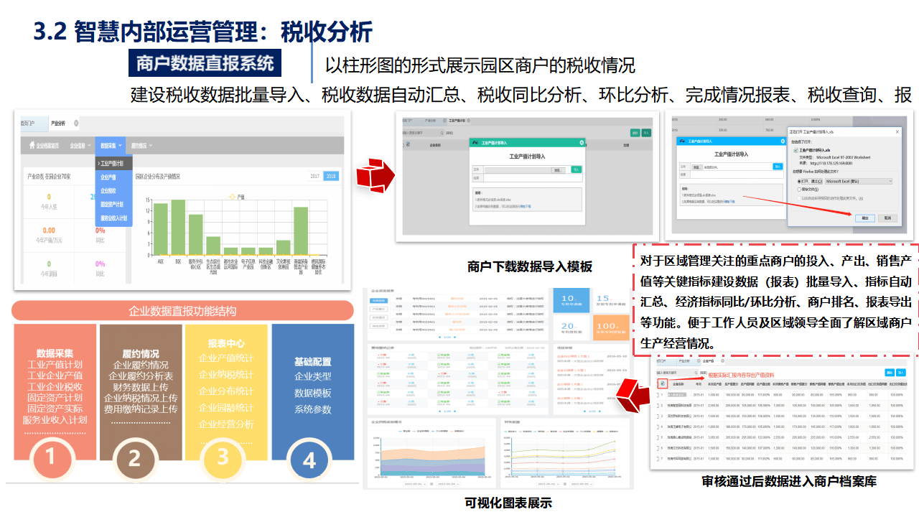Click the magnifier search icon above the 企业产值 table
The image size is (919, 517).
click(442, 133)
